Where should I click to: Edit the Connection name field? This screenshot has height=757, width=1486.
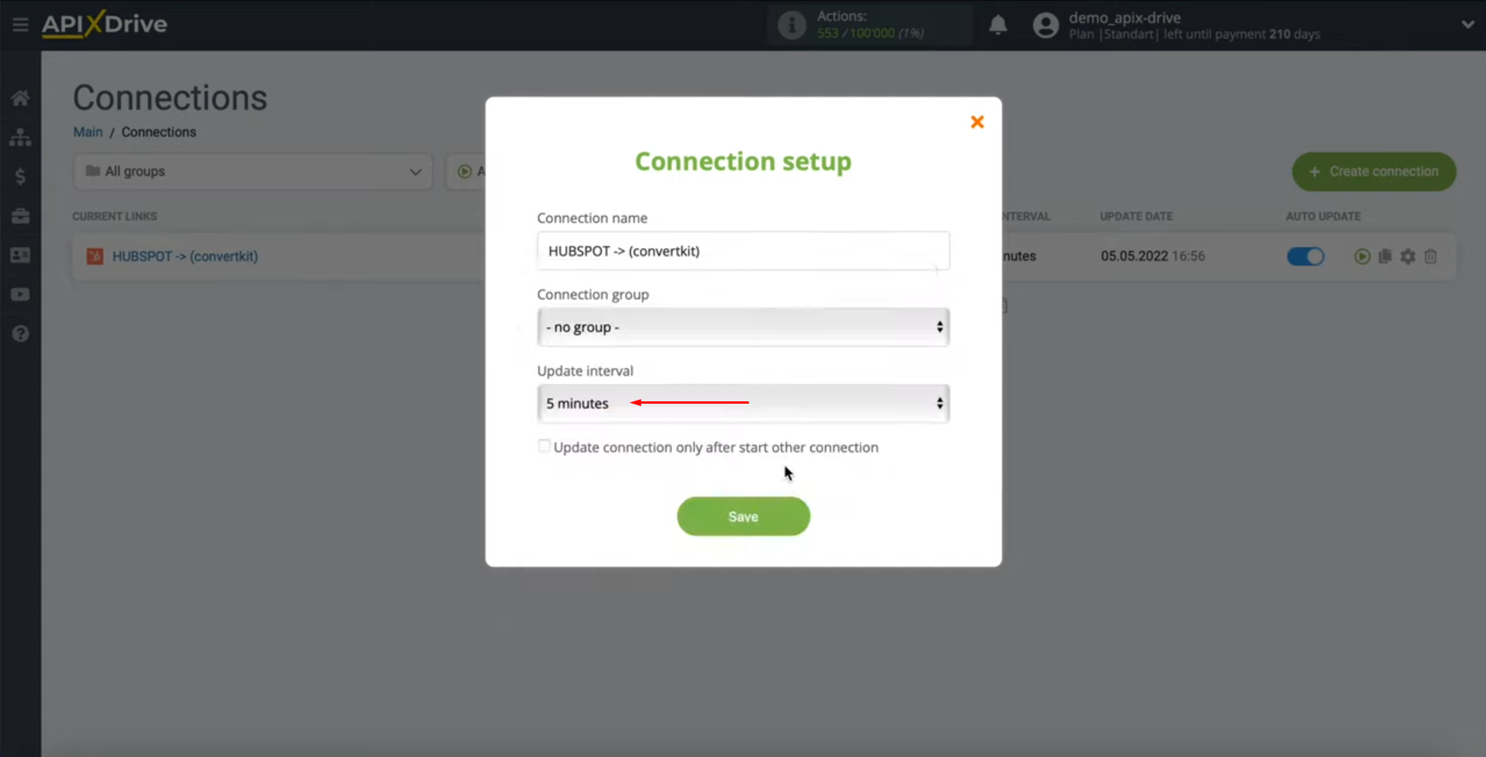pos(742,251)
